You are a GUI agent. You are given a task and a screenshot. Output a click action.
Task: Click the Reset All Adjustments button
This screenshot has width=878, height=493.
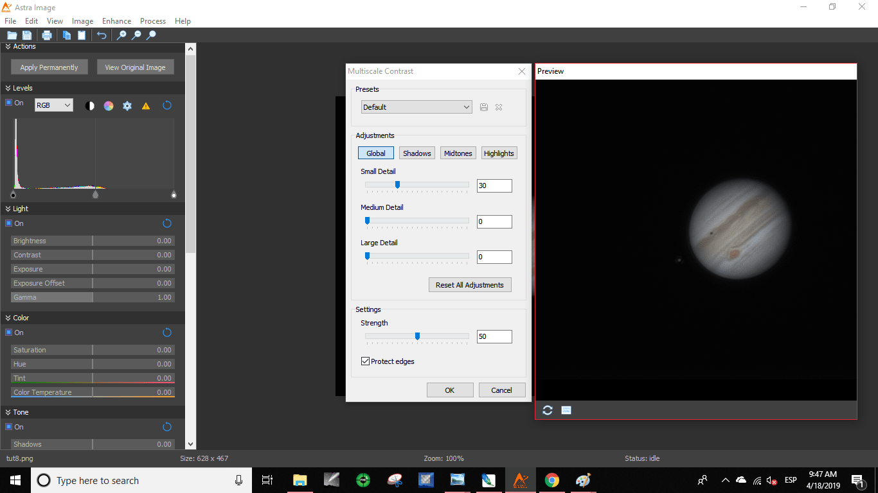pos(470,285)
